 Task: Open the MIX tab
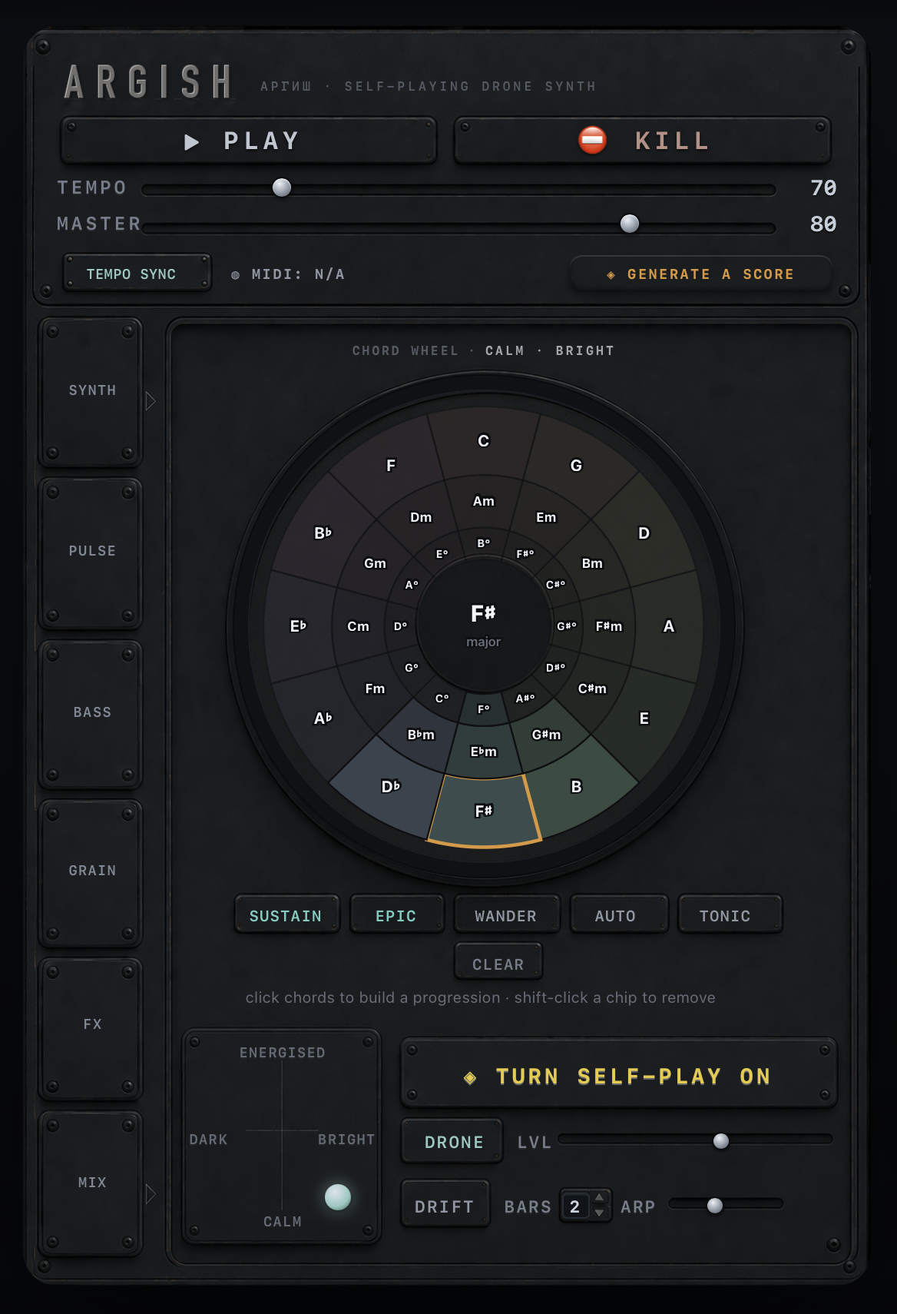tap(91, 1183)
